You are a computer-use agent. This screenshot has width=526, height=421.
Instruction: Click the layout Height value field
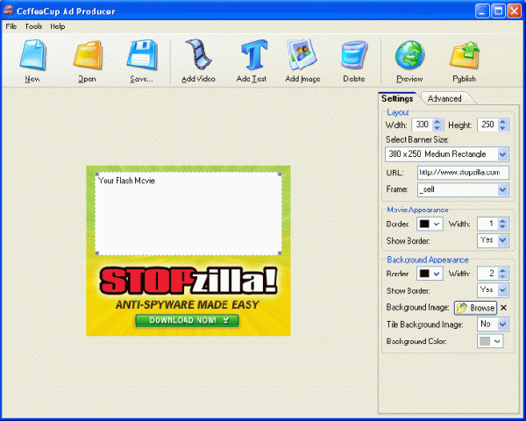tap(487, 125)
